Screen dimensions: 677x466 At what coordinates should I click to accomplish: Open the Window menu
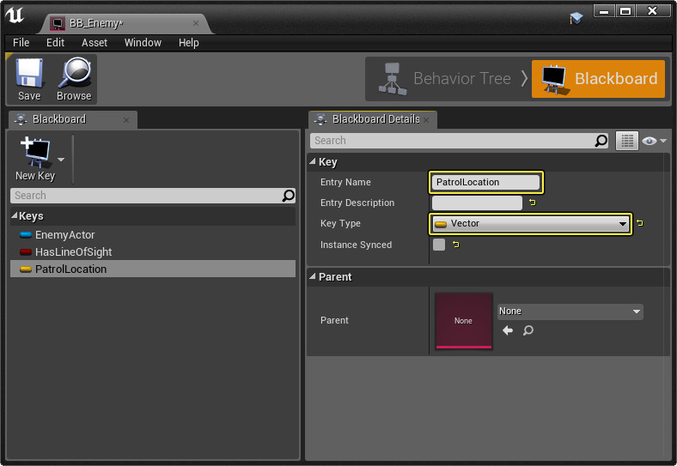[143, 42]
